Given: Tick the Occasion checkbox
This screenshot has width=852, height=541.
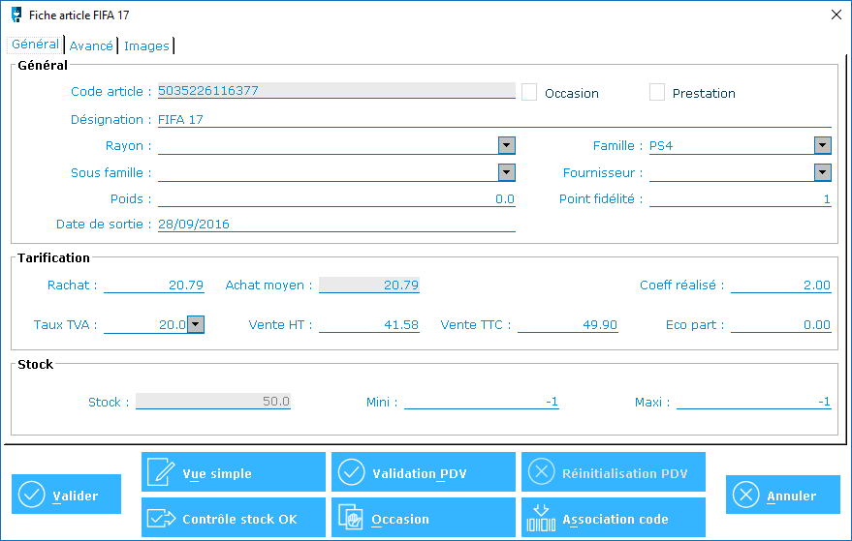Looking at the screenshot, I should click(529, 92).
